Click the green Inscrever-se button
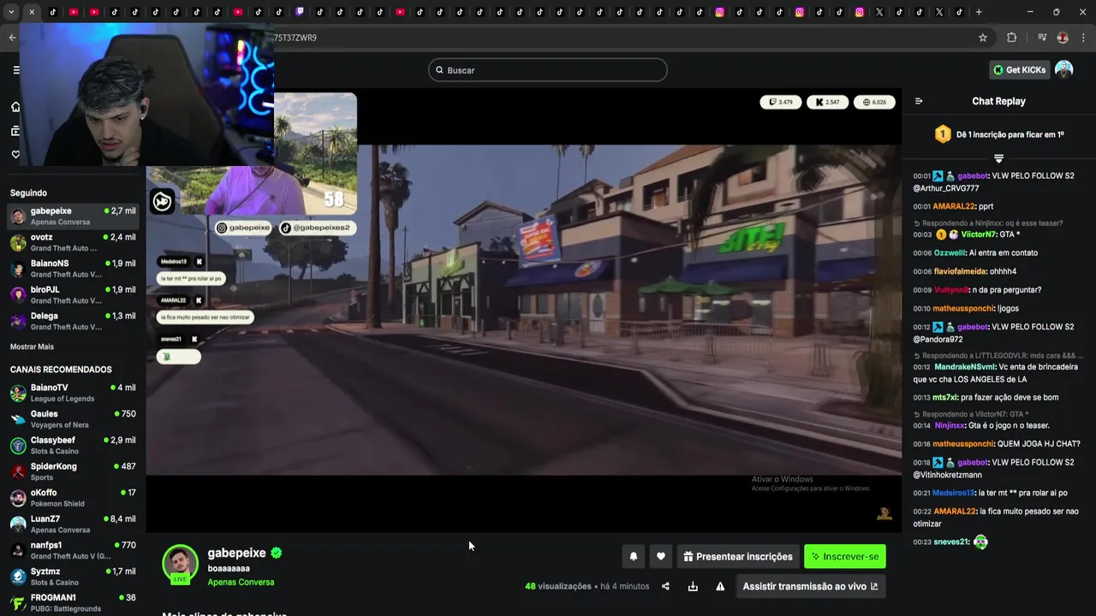The image size is (1096, 616). (845, 556)
